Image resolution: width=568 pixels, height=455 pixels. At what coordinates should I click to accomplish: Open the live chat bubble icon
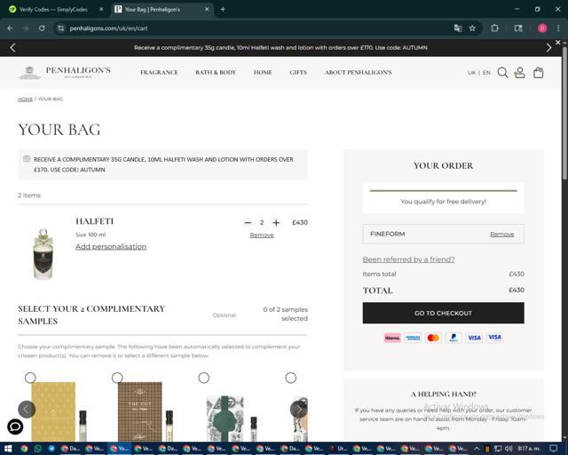tap(15, 427)
